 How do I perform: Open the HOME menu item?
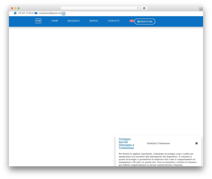[x=38, y=21]
